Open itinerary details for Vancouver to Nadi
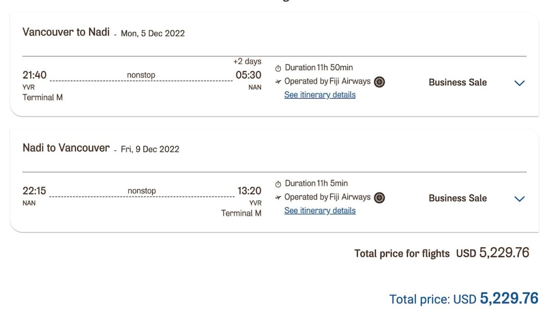The height and width of the screenshot is (311, 549). [x=320, y=95]
